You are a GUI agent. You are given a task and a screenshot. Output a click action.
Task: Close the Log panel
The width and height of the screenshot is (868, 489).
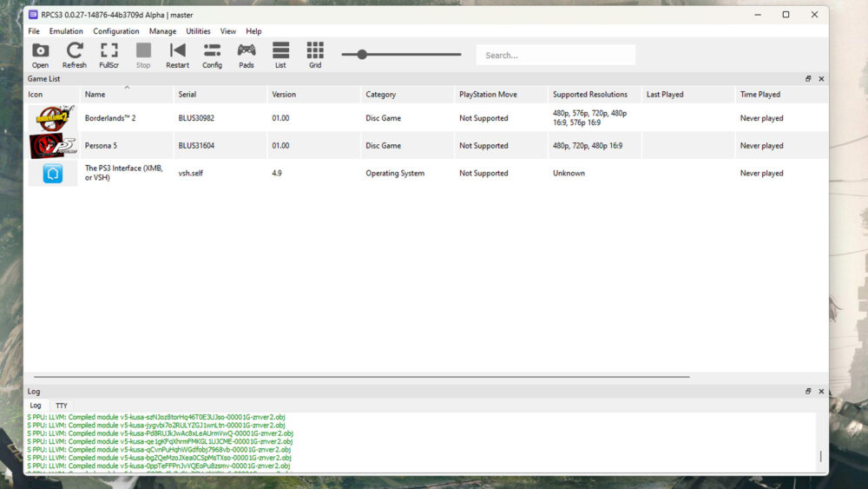pyautogui.click(x=821, y=392)
